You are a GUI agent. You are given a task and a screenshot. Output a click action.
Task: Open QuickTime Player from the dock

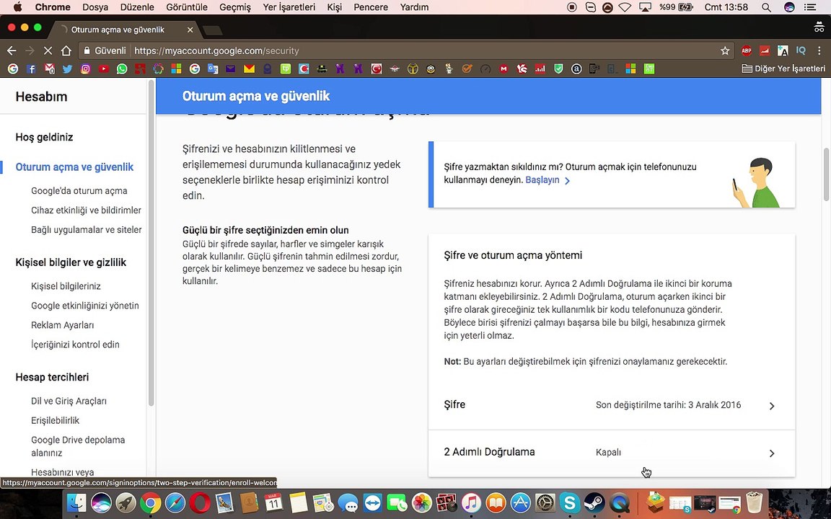point(619,502)
